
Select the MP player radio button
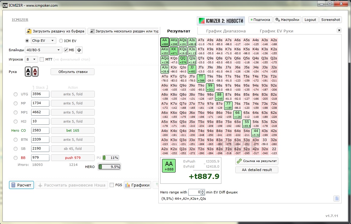pyautogui.click(x=15, y=104)
